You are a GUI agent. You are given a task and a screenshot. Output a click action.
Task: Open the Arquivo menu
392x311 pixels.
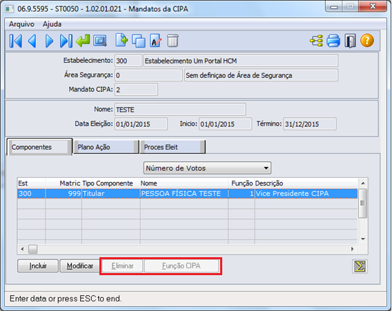[21, 24]
